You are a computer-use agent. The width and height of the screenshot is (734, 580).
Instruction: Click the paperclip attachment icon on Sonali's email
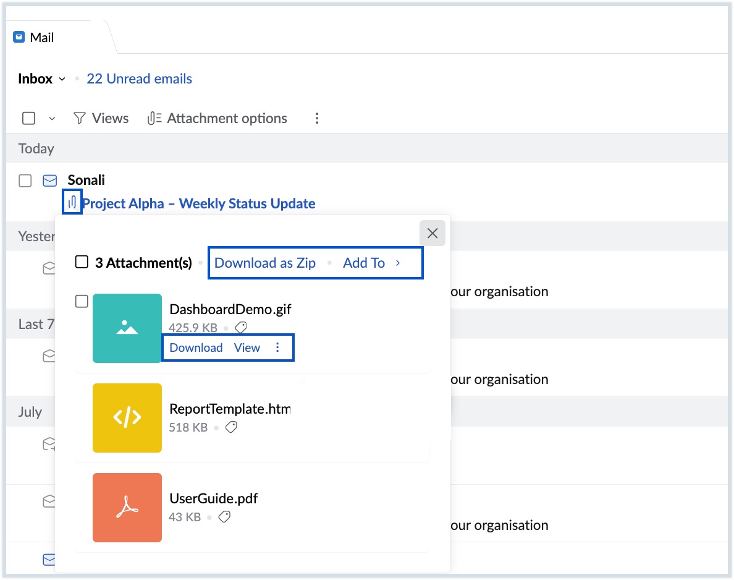tap(72, 201)
